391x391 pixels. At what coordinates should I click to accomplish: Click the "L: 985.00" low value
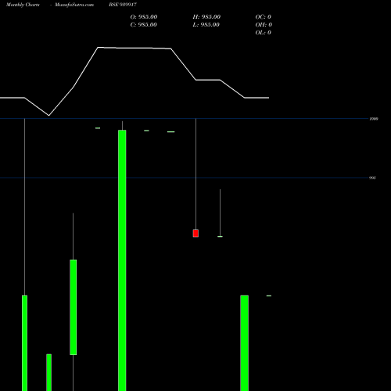[x=206, y=25]
